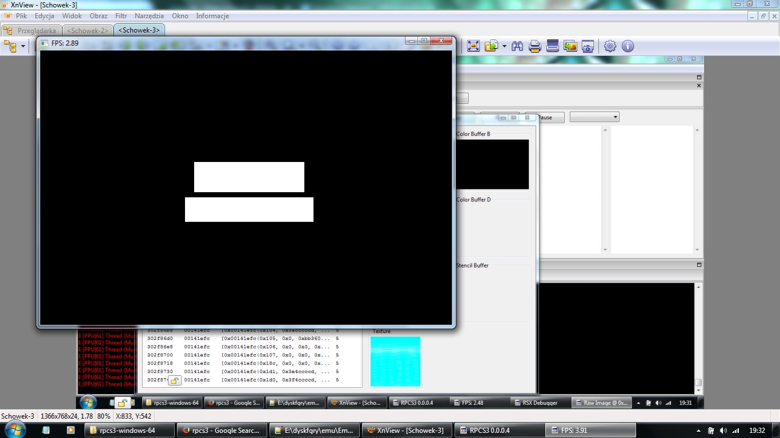Screen dimensions: 780x438
Task: Click the '80%' zoom value in status bar
Action: (x=103, y=416)
